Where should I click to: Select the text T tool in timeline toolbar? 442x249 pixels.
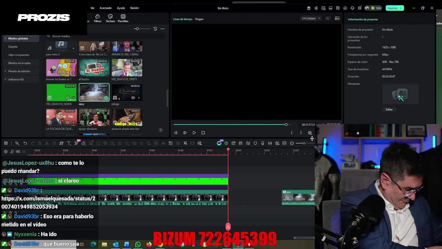[69, 143]
